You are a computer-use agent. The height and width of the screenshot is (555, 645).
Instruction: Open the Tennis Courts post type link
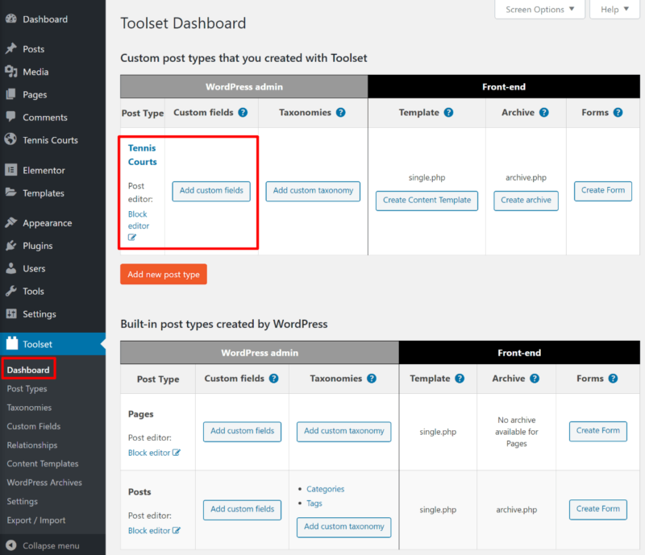point(143,155)
